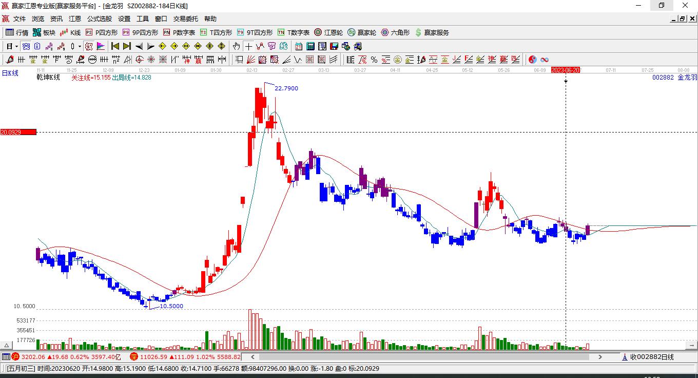Click the infinity symbol icon
Viewport: 698px width, 378px height.
[x=545, y=60]
